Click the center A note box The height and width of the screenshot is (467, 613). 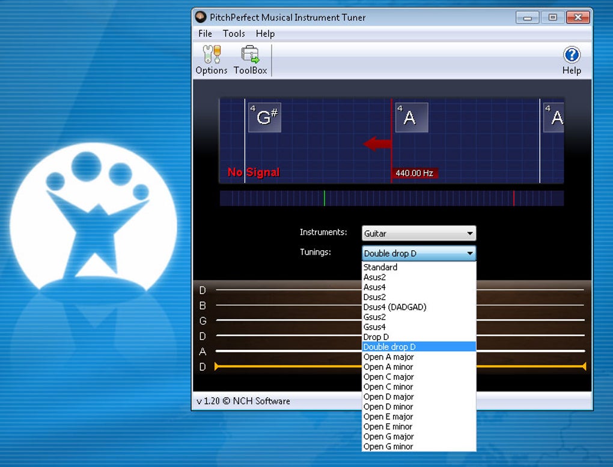click(412, 117)
